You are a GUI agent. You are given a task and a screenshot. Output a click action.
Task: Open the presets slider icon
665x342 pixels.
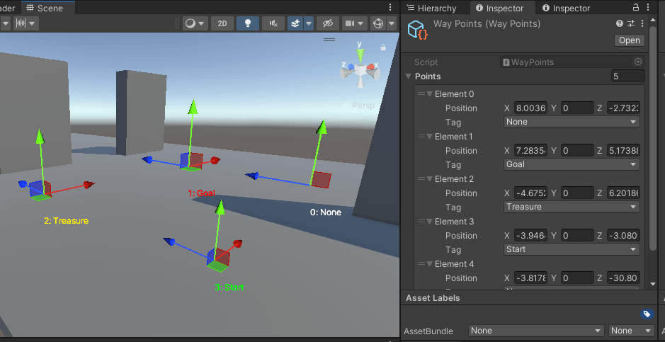point(631,23)
